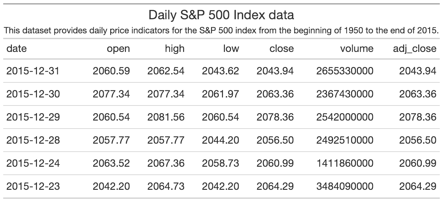Click the adj_close column header
This screenshot has height=202, width=443.
(x=415, y=48)
